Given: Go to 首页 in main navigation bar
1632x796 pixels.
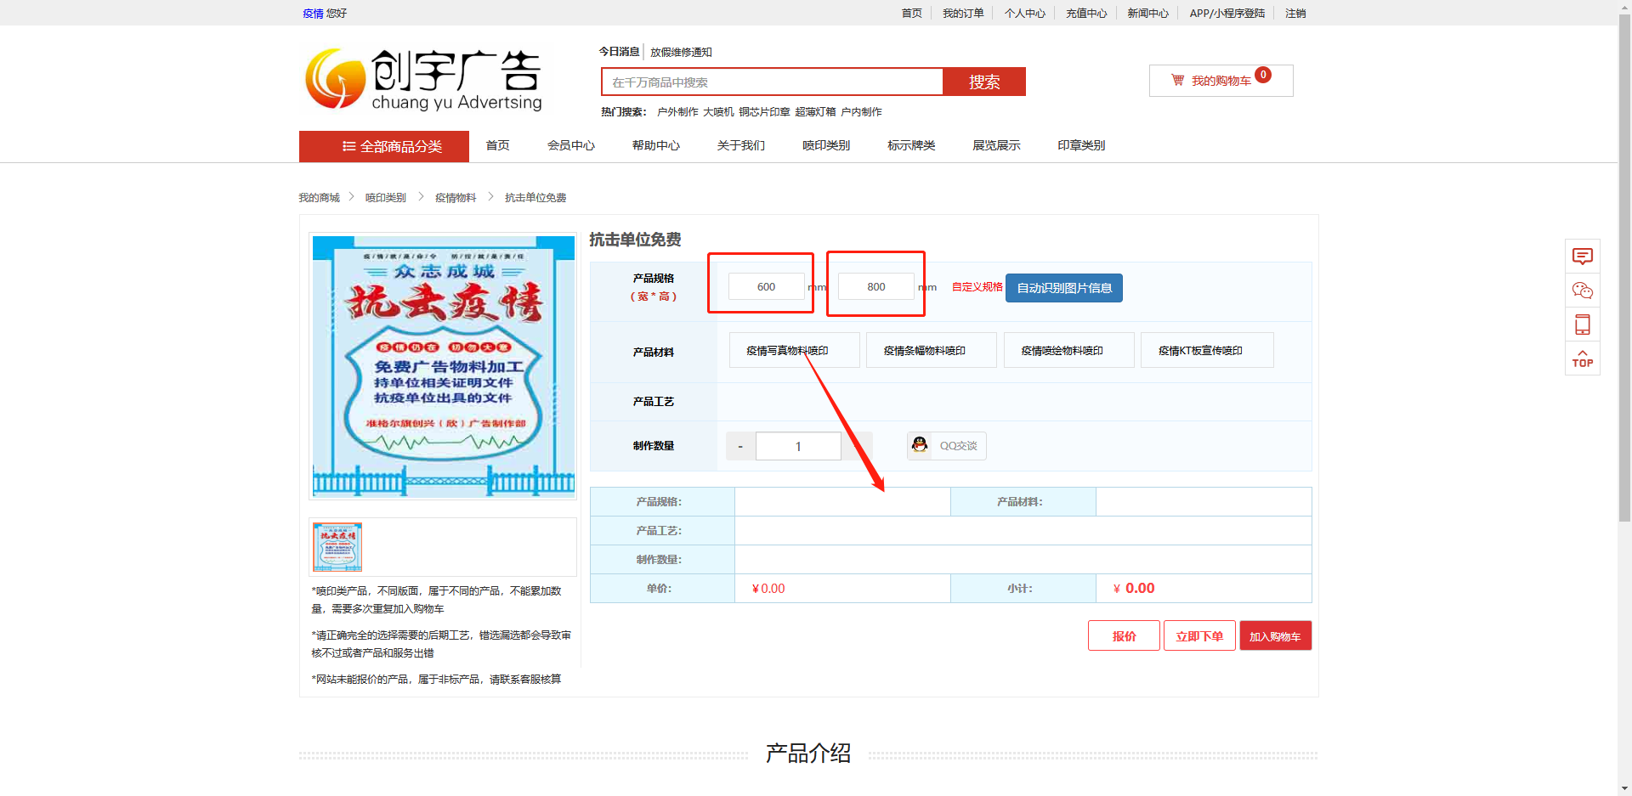Looking at the screenshot, I should (497, 145).
